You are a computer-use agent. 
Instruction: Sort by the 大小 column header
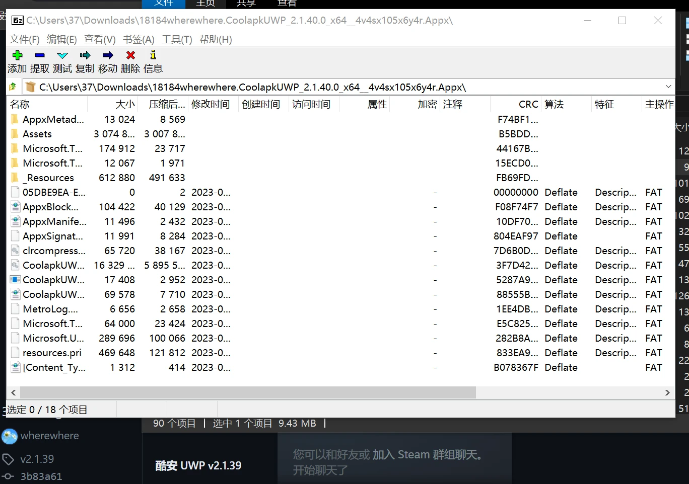click(113, 104)
